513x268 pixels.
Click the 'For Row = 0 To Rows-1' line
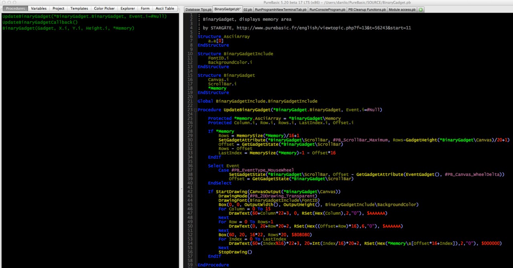[246, 222]
